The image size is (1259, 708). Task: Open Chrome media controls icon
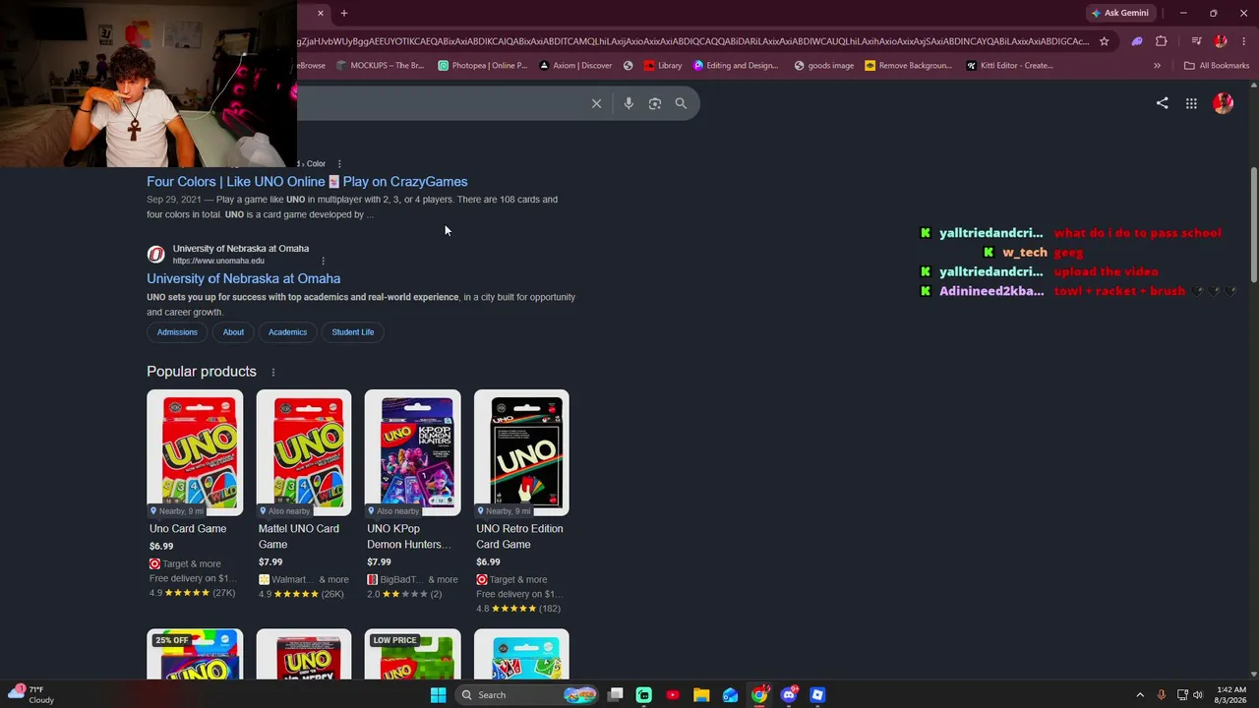point(1196,41)
